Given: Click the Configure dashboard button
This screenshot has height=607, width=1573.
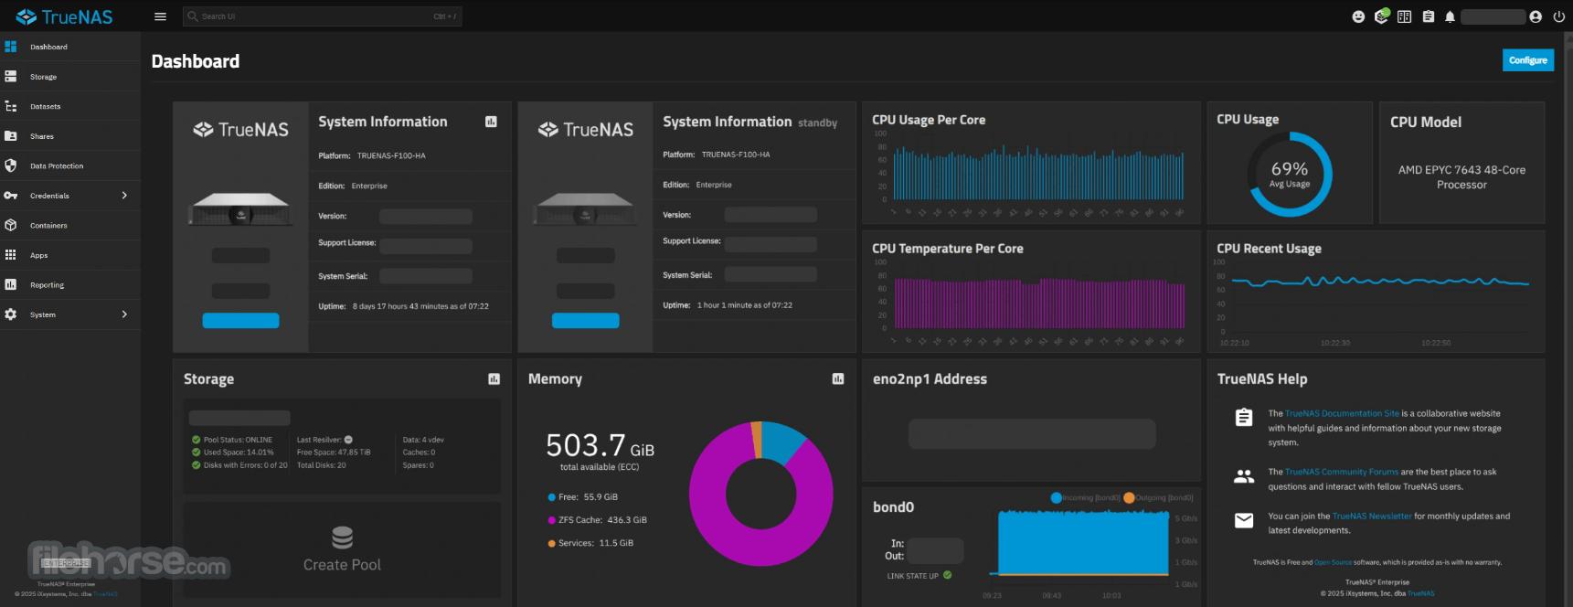Looking at the screenshot, I should pos(1527,60).
